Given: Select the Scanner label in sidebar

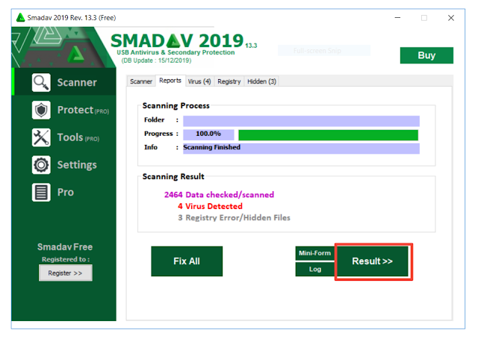Looking at the screenshot, I should click(x=77, y=83).
